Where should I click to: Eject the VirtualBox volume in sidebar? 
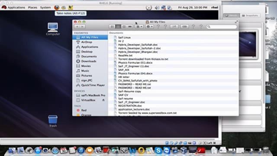point(103,100)
